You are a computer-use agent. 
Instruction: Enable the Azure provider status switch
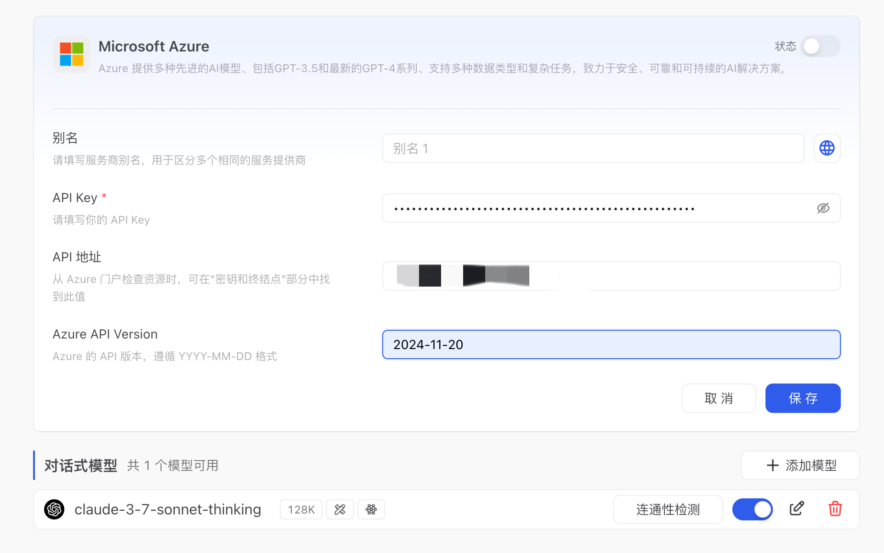(821, 46)
